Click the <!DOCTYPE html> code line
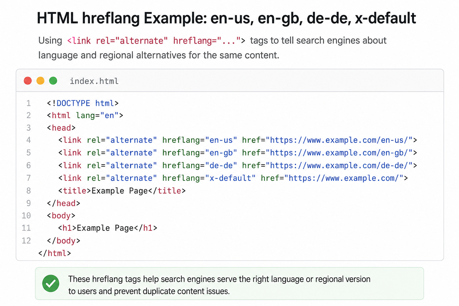The height and width of the screenshot is (306, 459). (83, 103)
